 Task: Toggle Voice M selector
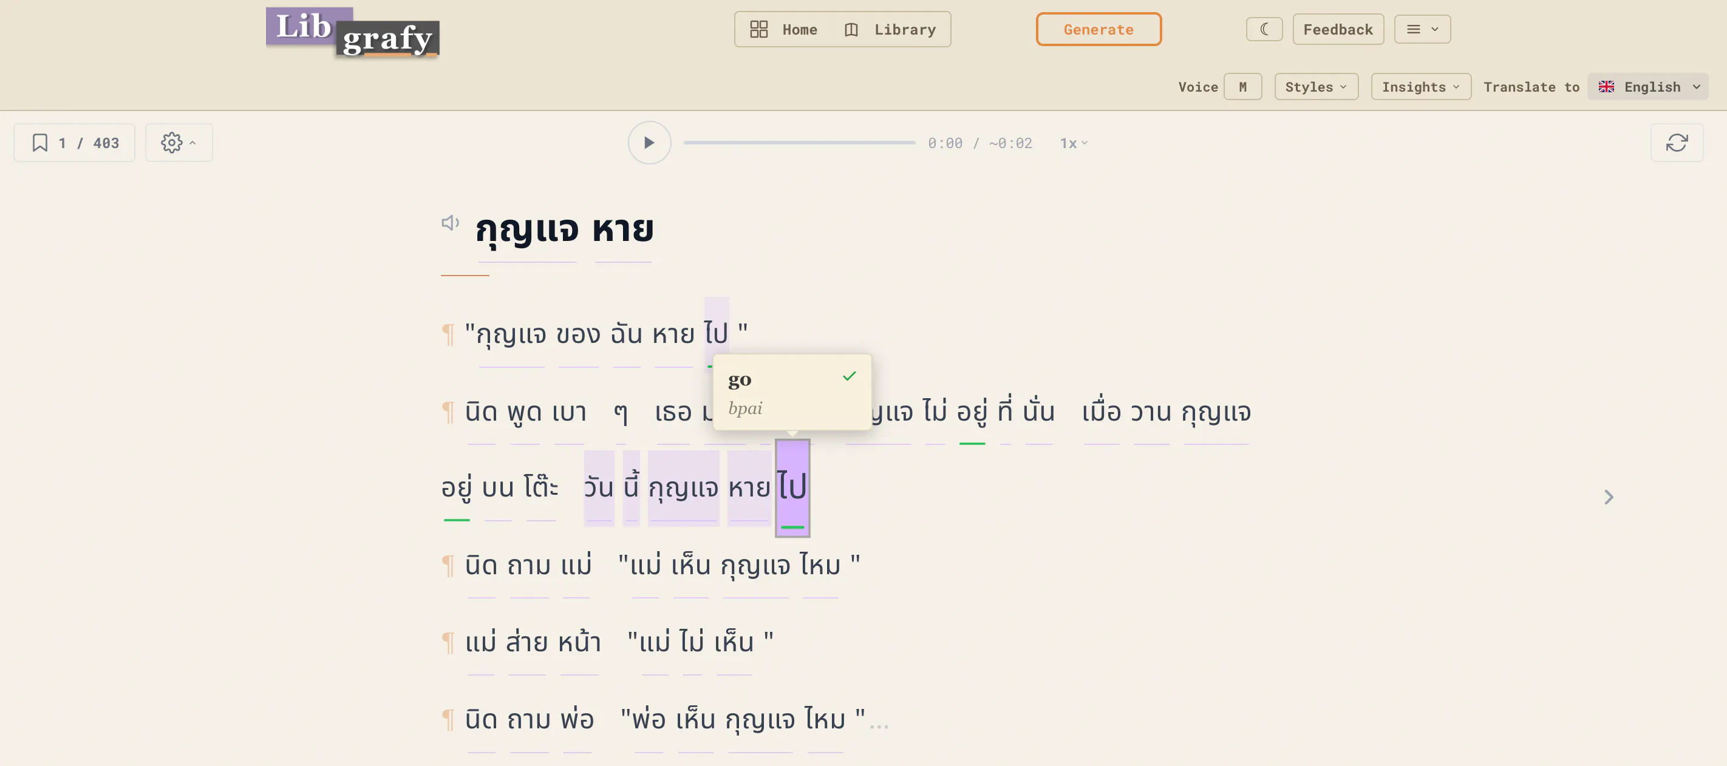[1242, 87]
